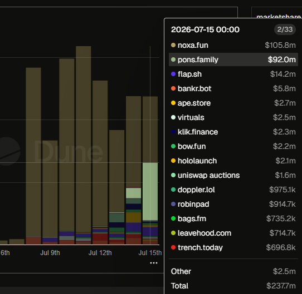Click the 2/33 series counter badge
Screen dimensions: 302x294
coord(285,29)
